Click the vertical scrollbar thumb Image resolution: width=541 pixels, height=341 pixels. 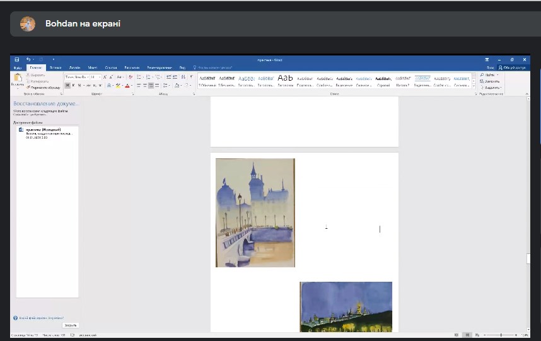click(528, 258)
